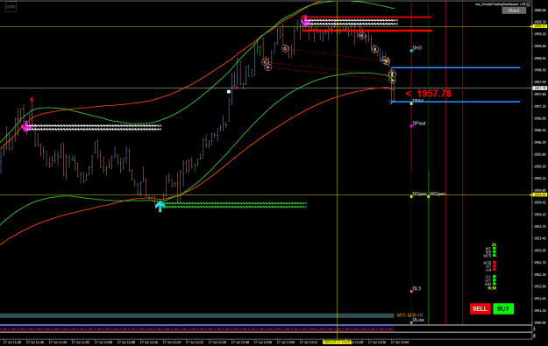Click the green BUY button
This screenshot has height=346, width=548.
(x=503, y=308)
